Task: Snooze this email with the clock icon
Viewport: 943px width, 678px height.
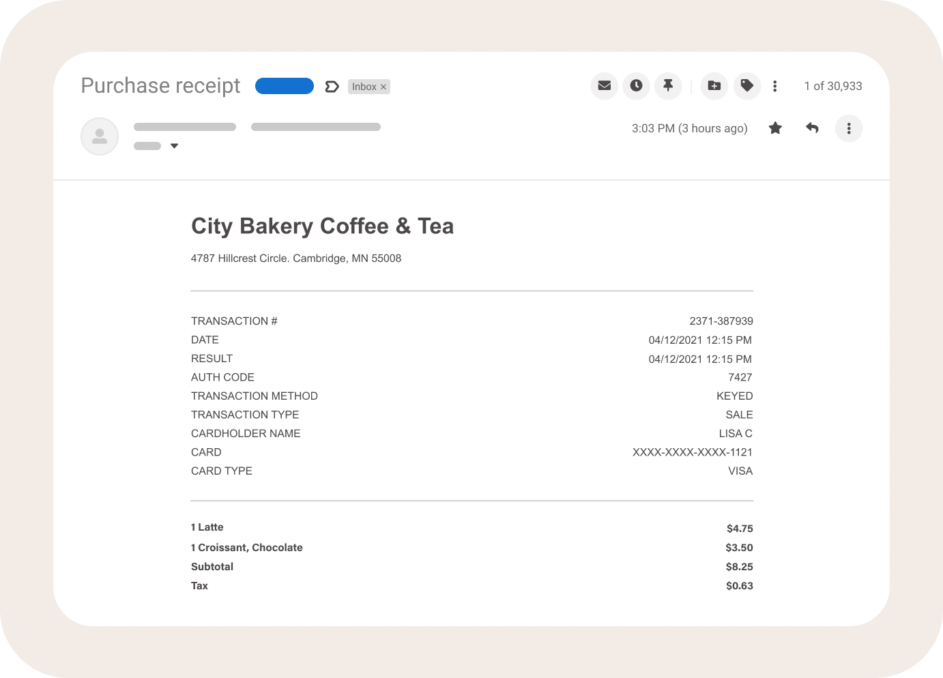Action: pos(636,86)
